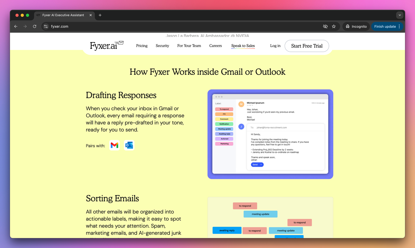Click the Speak to Sales link

243,46
